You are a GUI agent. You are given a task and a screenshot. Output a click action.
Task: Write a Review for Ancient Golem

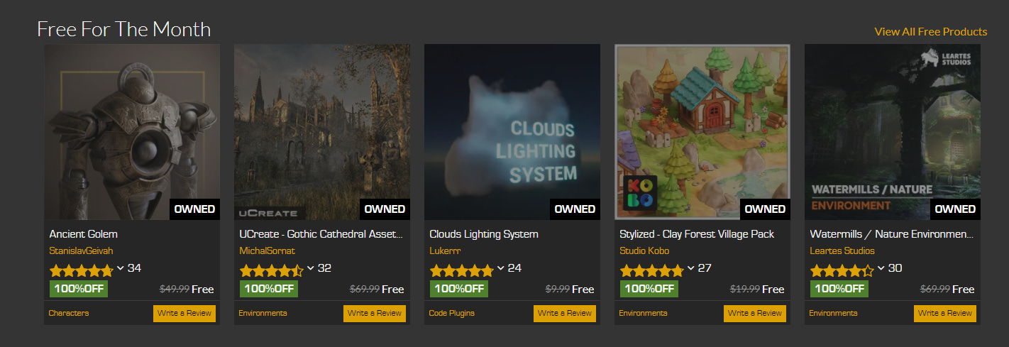click(x=184, y=313)
